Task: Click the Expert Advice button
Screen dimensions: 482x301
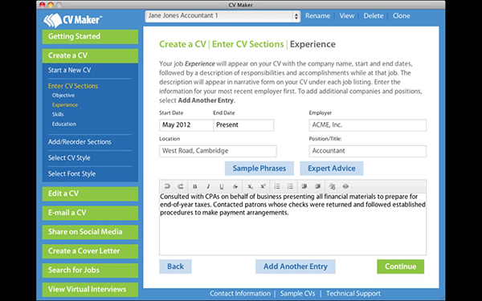Action: click(x=331, y=169)
